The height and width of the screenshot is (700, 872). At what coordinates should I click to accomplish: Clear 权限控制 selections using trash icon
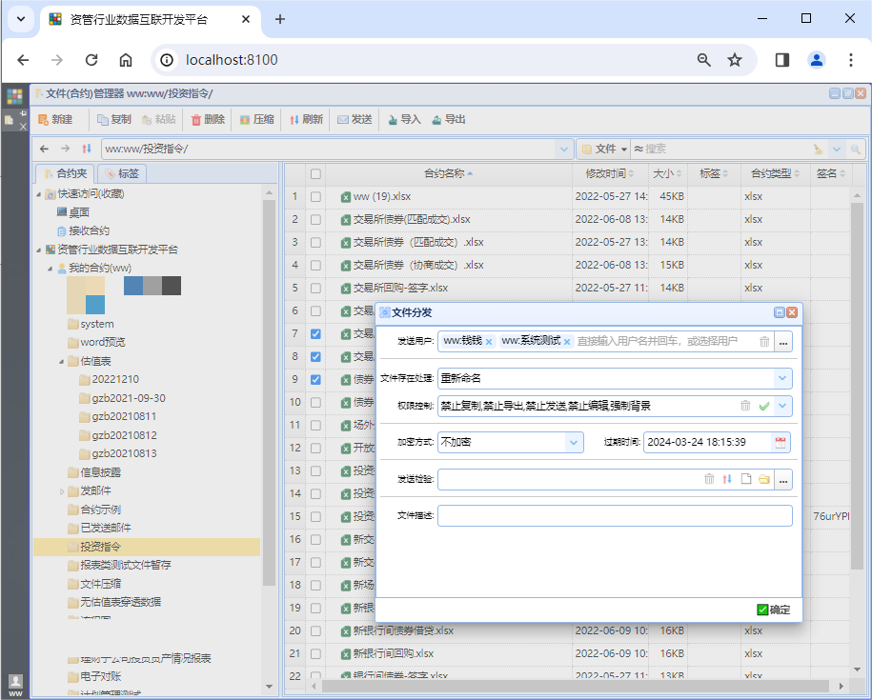(745, 406)
